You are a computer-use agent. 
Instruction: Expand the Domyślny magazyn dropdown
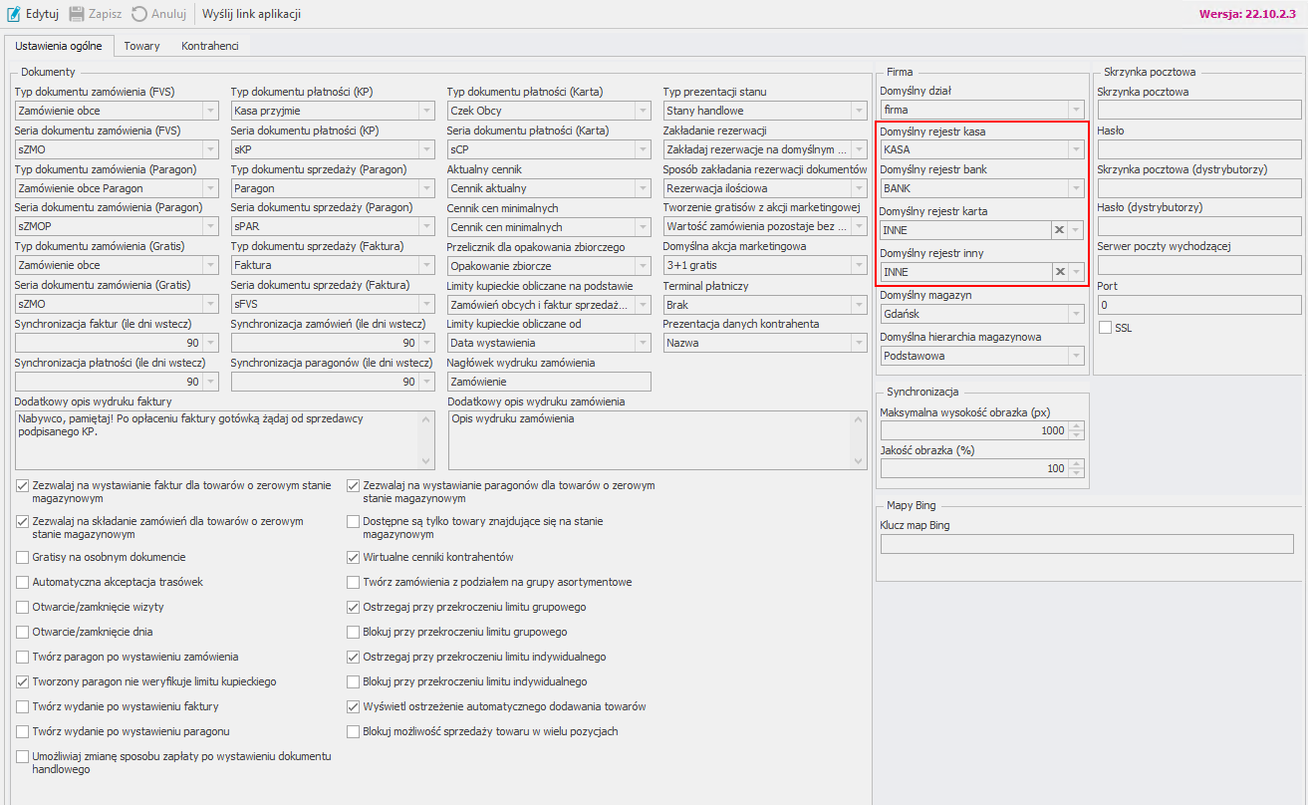click(x=1076, y=314)
